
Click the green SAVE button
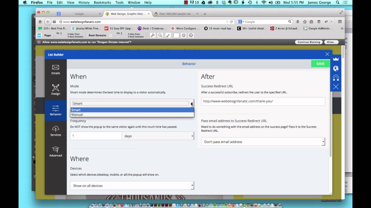tap(320, 64)
